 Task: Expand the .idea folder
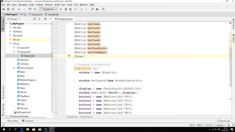10,27
